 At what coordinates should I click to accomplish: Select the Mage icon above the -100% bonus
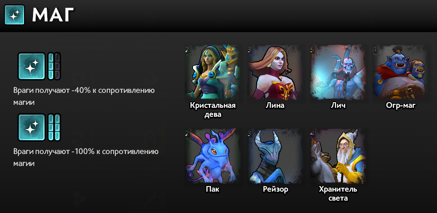(31, 127)
